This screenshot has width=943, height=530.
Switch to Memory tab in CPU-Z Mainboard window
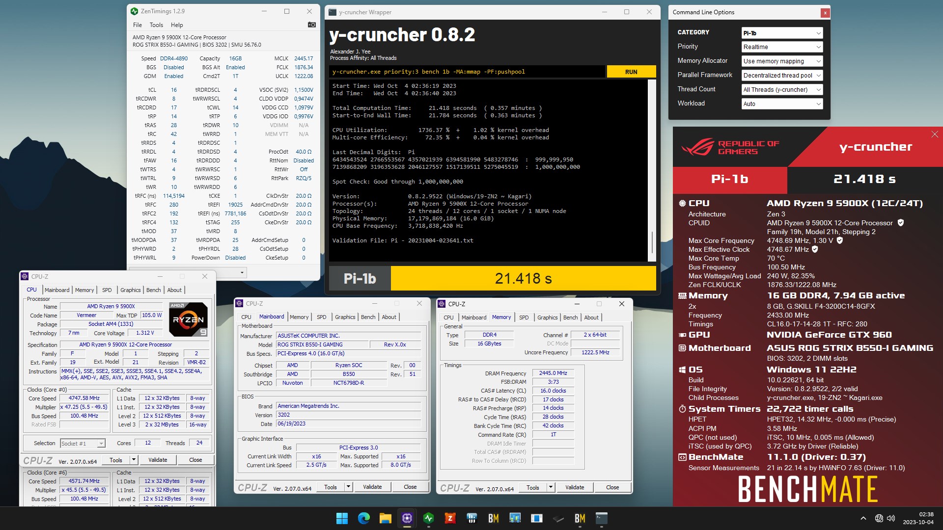pyautogui.click(x=299, y=317)
